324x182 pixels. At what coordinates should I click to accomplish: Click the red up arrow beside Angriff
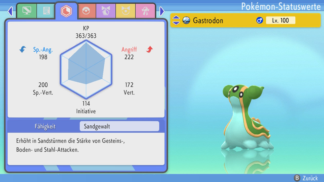149,50
